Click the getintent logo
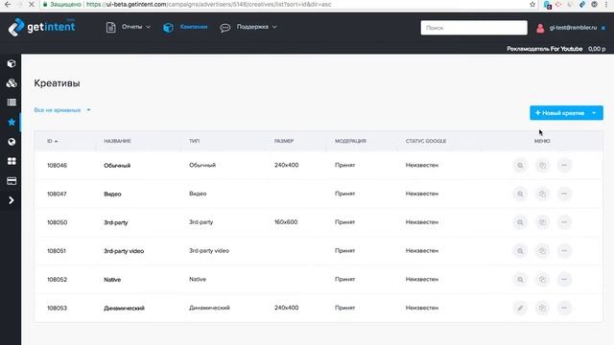 [x=41, y=27]
